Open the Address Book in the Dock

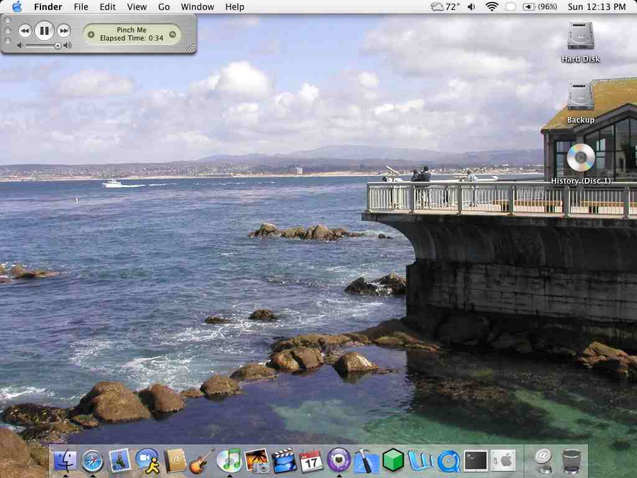tap(175, 461)
